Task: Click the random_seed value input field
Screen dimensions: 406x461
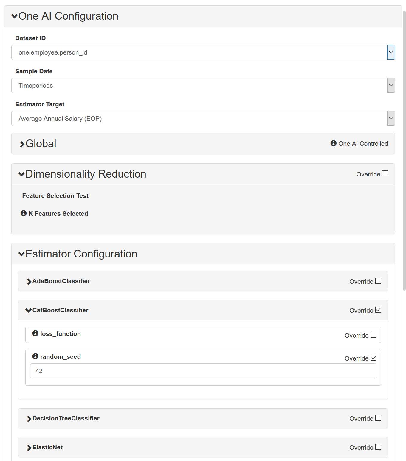Action: (203, 371)
